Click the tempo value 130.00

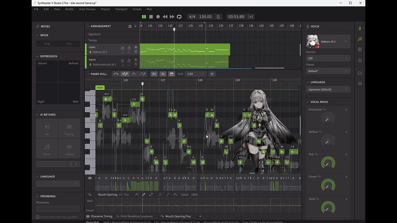[205, 17]
